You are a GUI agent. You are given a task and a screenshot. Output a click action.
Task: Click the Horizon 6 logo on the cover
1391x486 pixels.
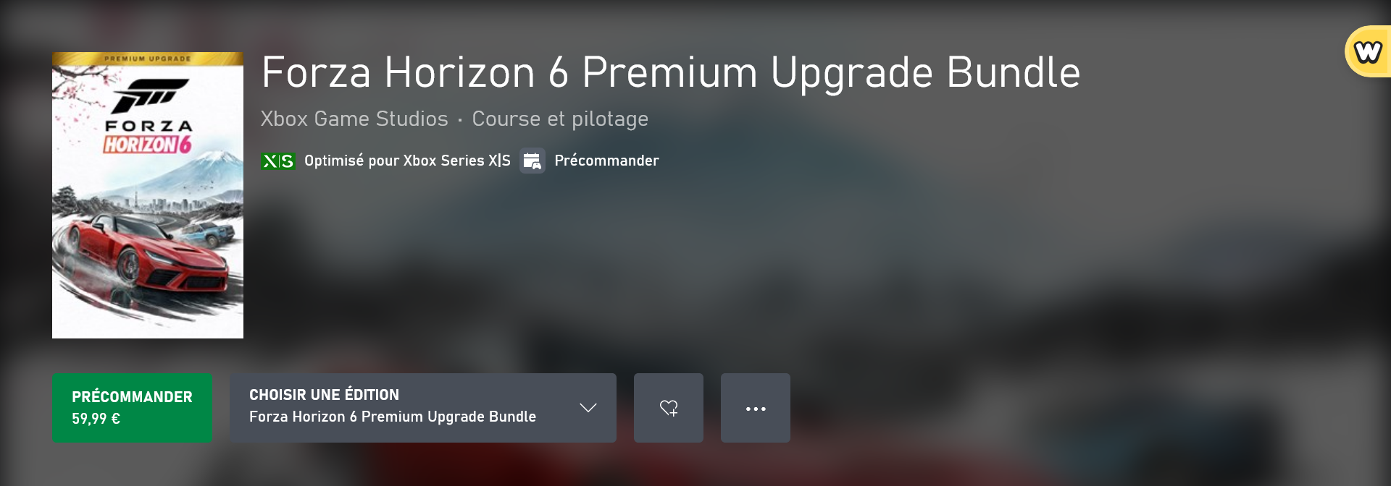pos(148,144)
